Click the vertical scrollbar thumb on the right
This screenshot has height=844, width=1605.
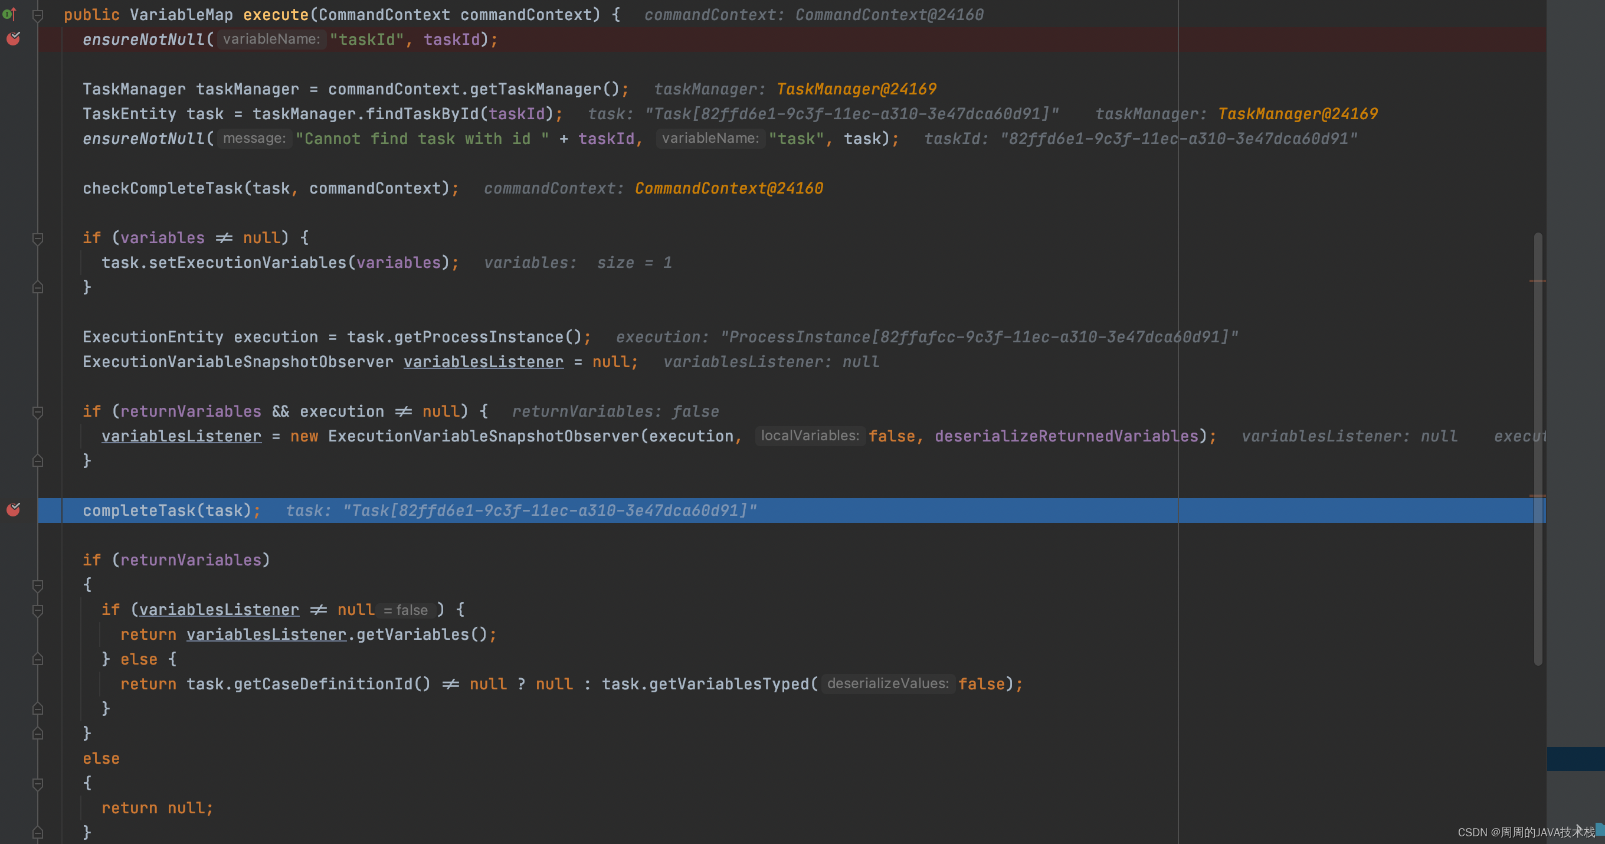point(1538,449)
